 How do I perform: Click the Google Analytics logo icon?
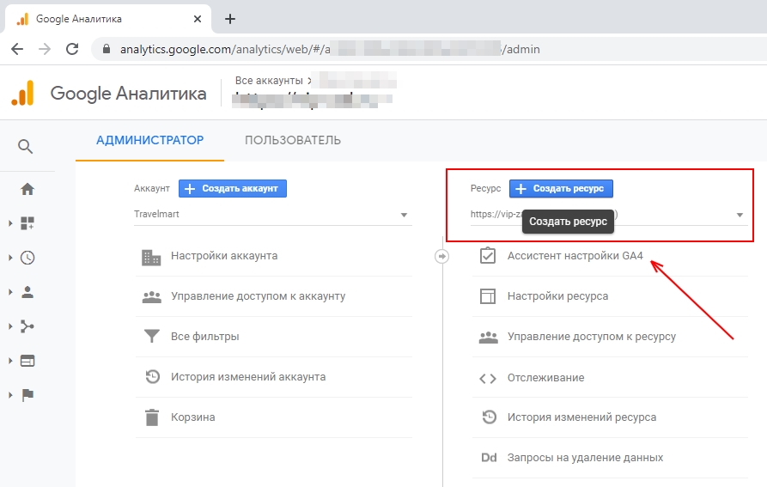(x=22, y=93)
